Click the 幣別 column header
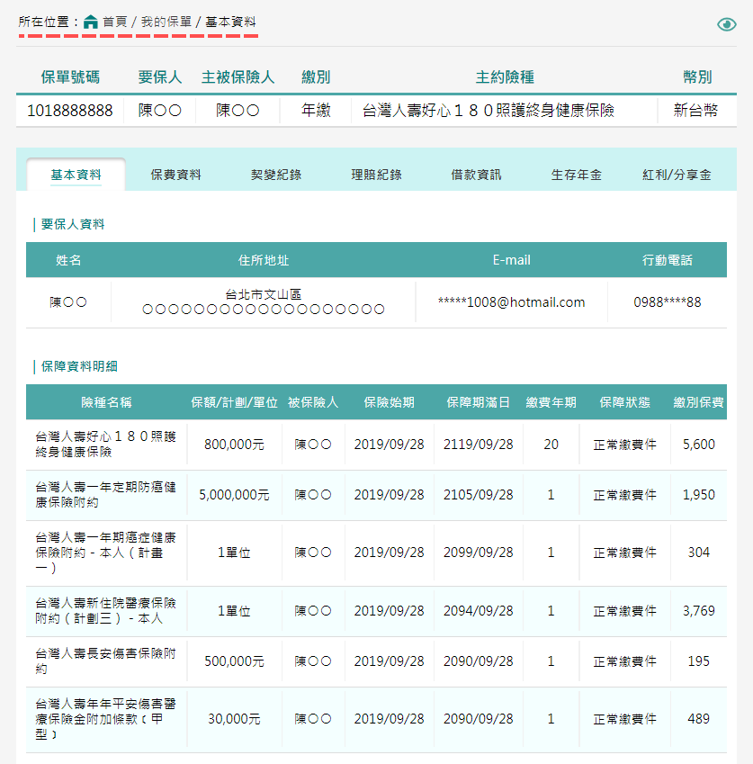The height and width of the screenshot is (764, 753). click(697, 77)
